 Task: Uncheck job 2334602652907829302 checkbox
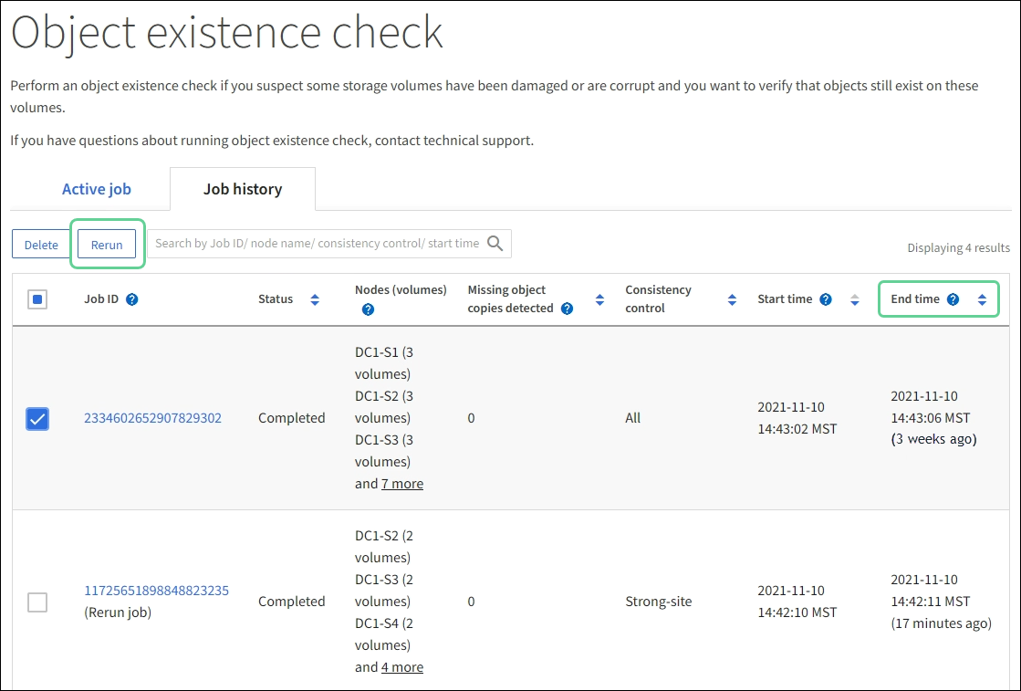click(37, 419)
